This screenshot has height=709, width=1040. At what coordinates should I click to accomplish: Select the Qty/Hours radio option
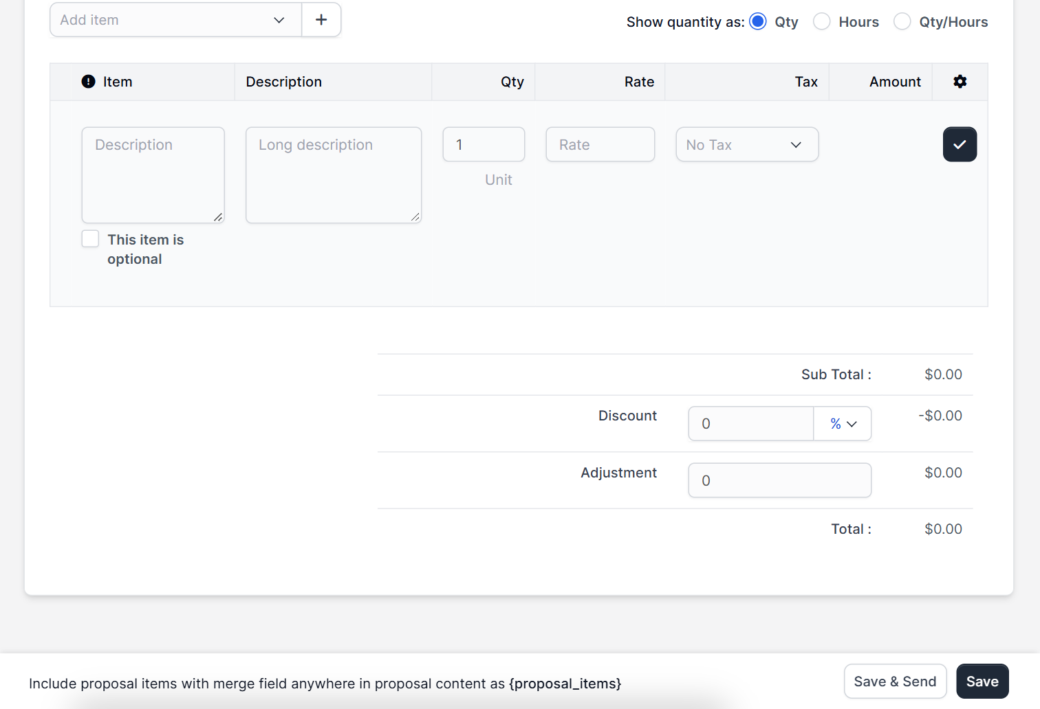902,21
